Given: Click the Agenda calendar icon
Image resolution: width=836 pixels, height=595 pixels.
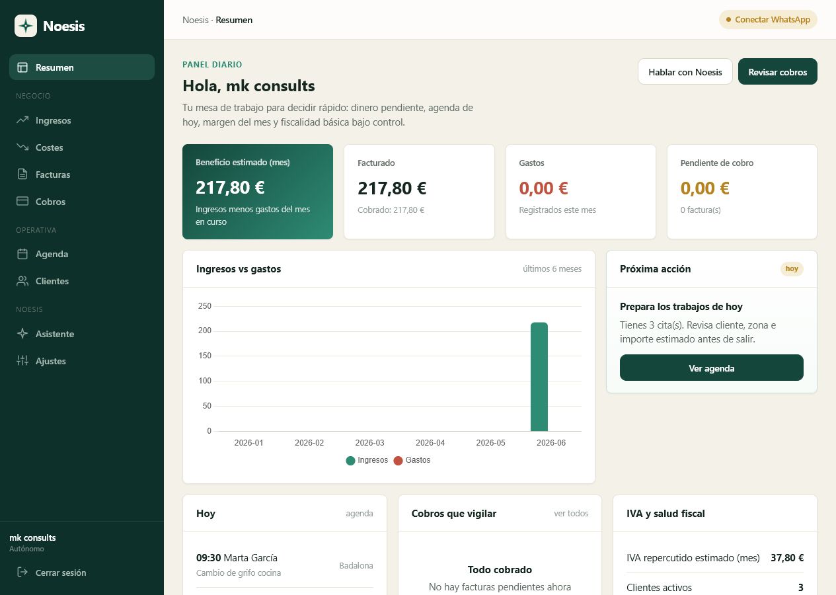Looking at the screenshot, I should pyautogui.click(x=22, y=254).
